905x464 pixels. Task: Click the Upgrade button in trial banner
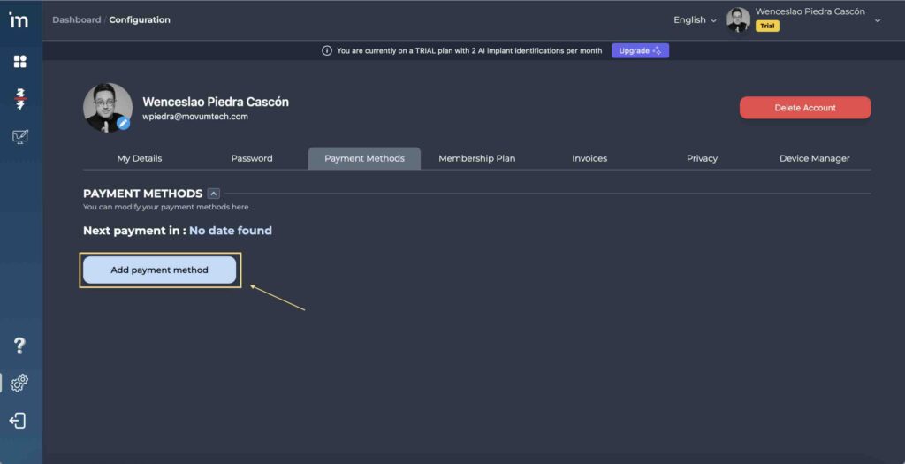640,51
